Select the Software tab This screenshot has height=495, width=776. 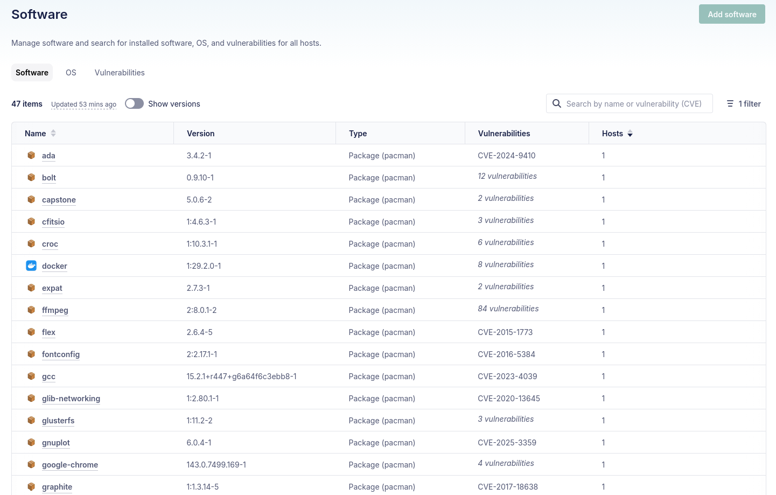click(x=32, y=73)
